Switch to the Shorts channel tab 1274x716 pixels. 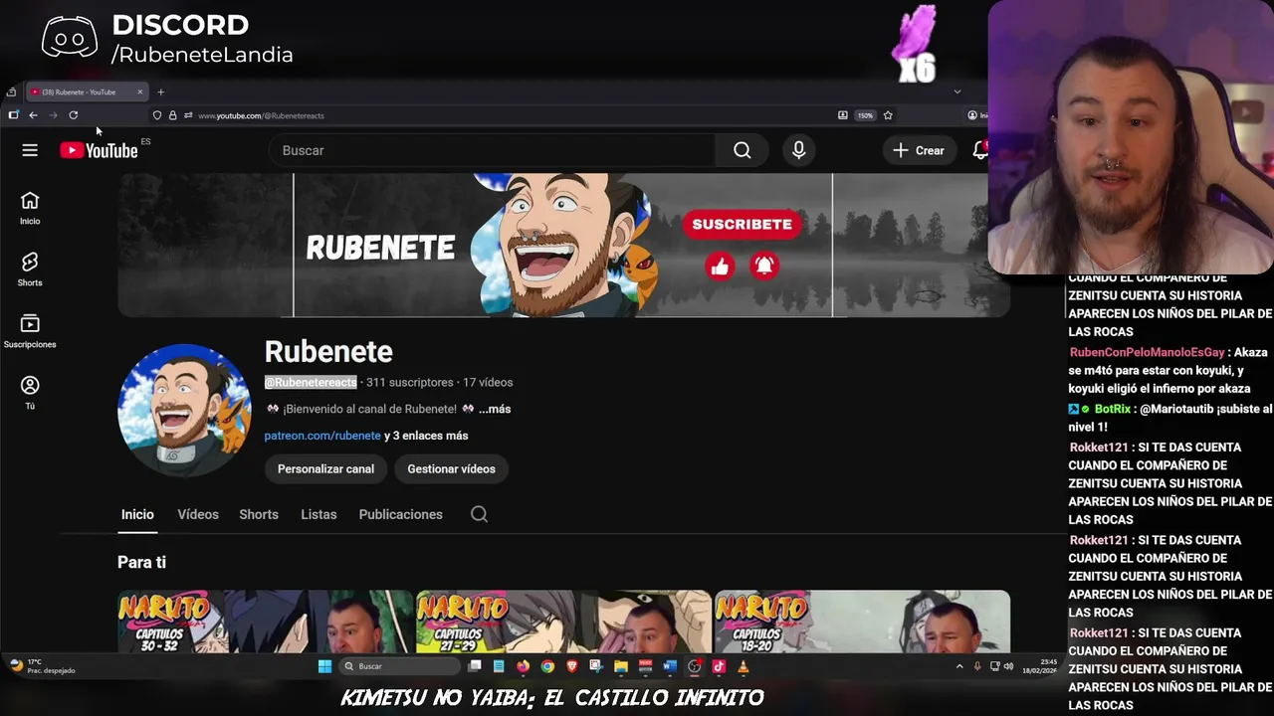click(x=259, y=514)
